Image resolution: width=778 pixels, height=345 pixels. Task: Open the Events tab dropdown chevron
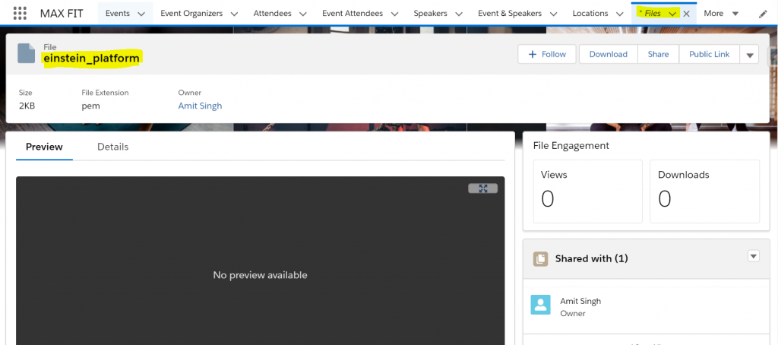click(141, 14)
